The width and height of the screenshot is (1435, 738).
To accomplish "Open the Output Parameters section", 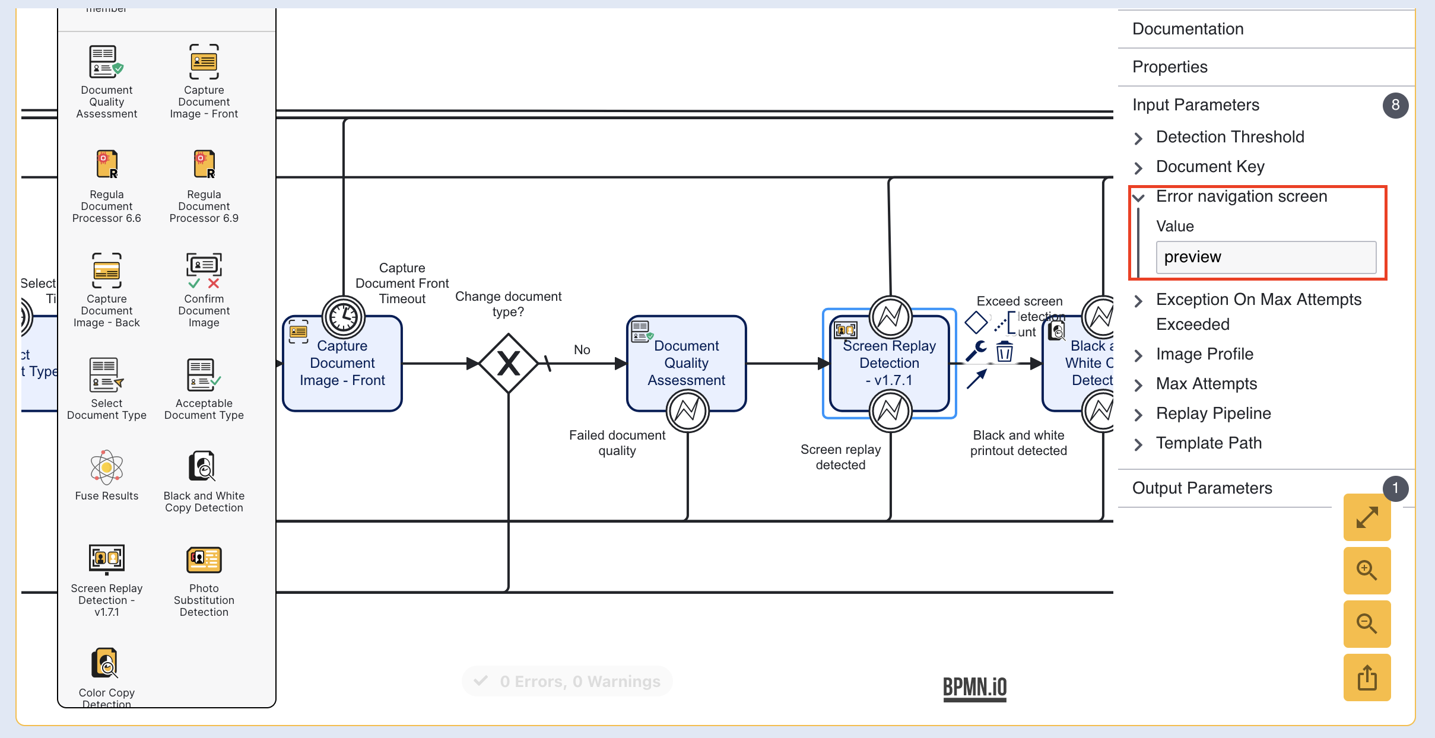I will click(x=1202, y=488).
